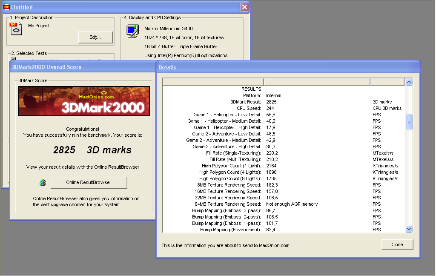Click the third column header in Details list

tap(387, 82)
